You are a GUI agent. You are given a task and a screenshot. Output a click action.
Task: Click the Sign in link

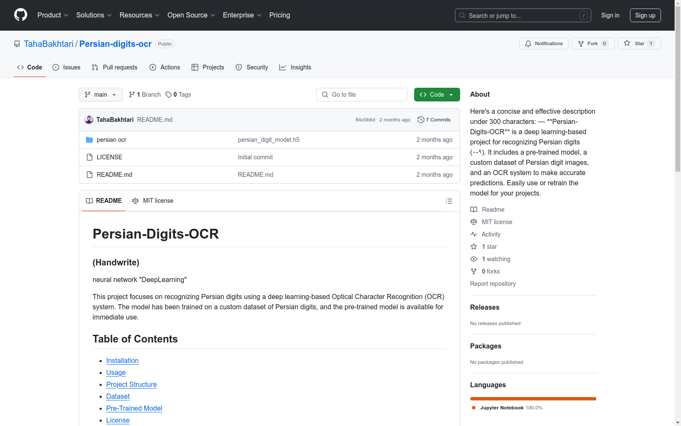tap(610, 15)
